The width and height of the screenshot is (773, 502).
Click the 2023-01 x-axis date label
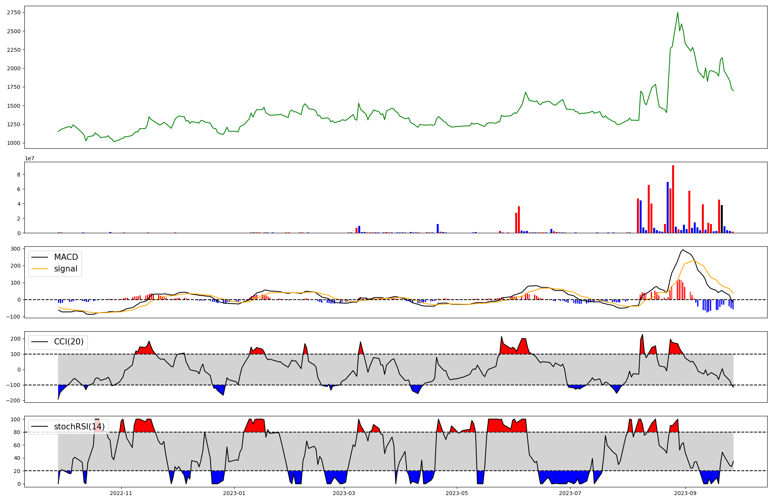(234, 493)
